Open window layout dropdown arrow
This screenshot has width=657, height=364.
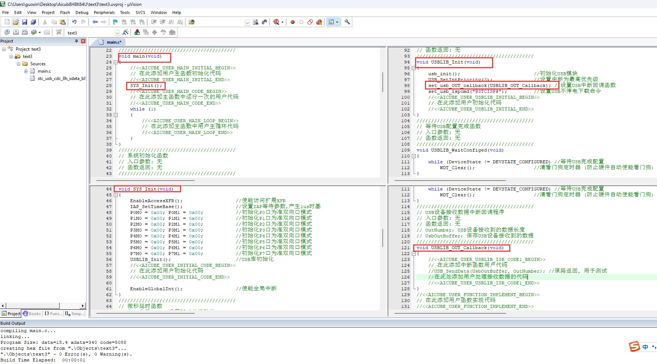(x=337, y=22)
